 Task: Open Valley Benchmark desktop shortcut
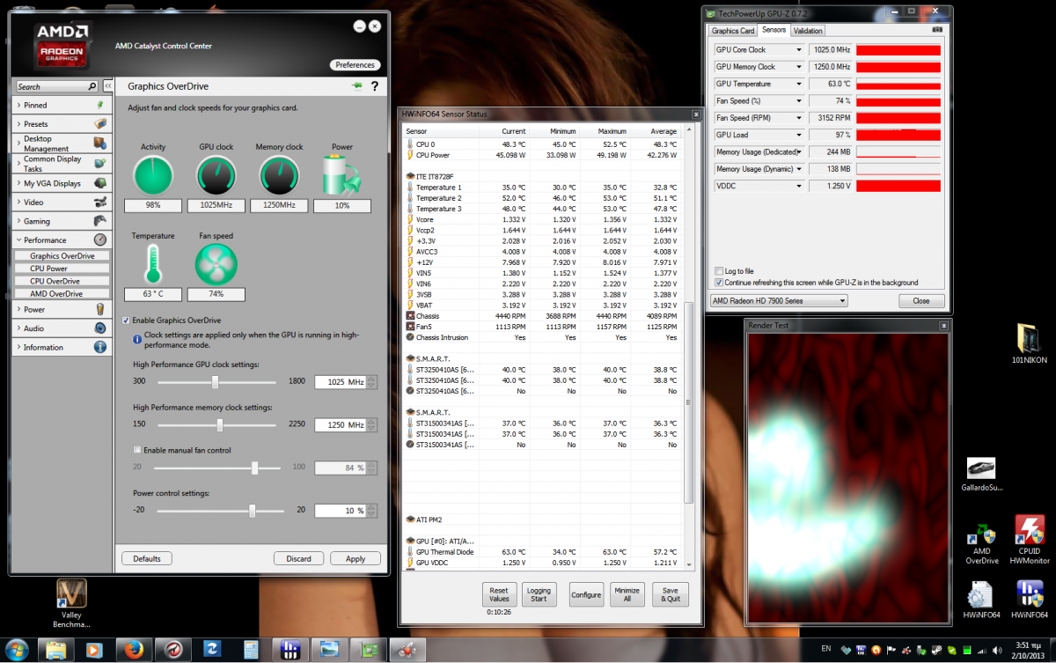(x=70, y=603)
